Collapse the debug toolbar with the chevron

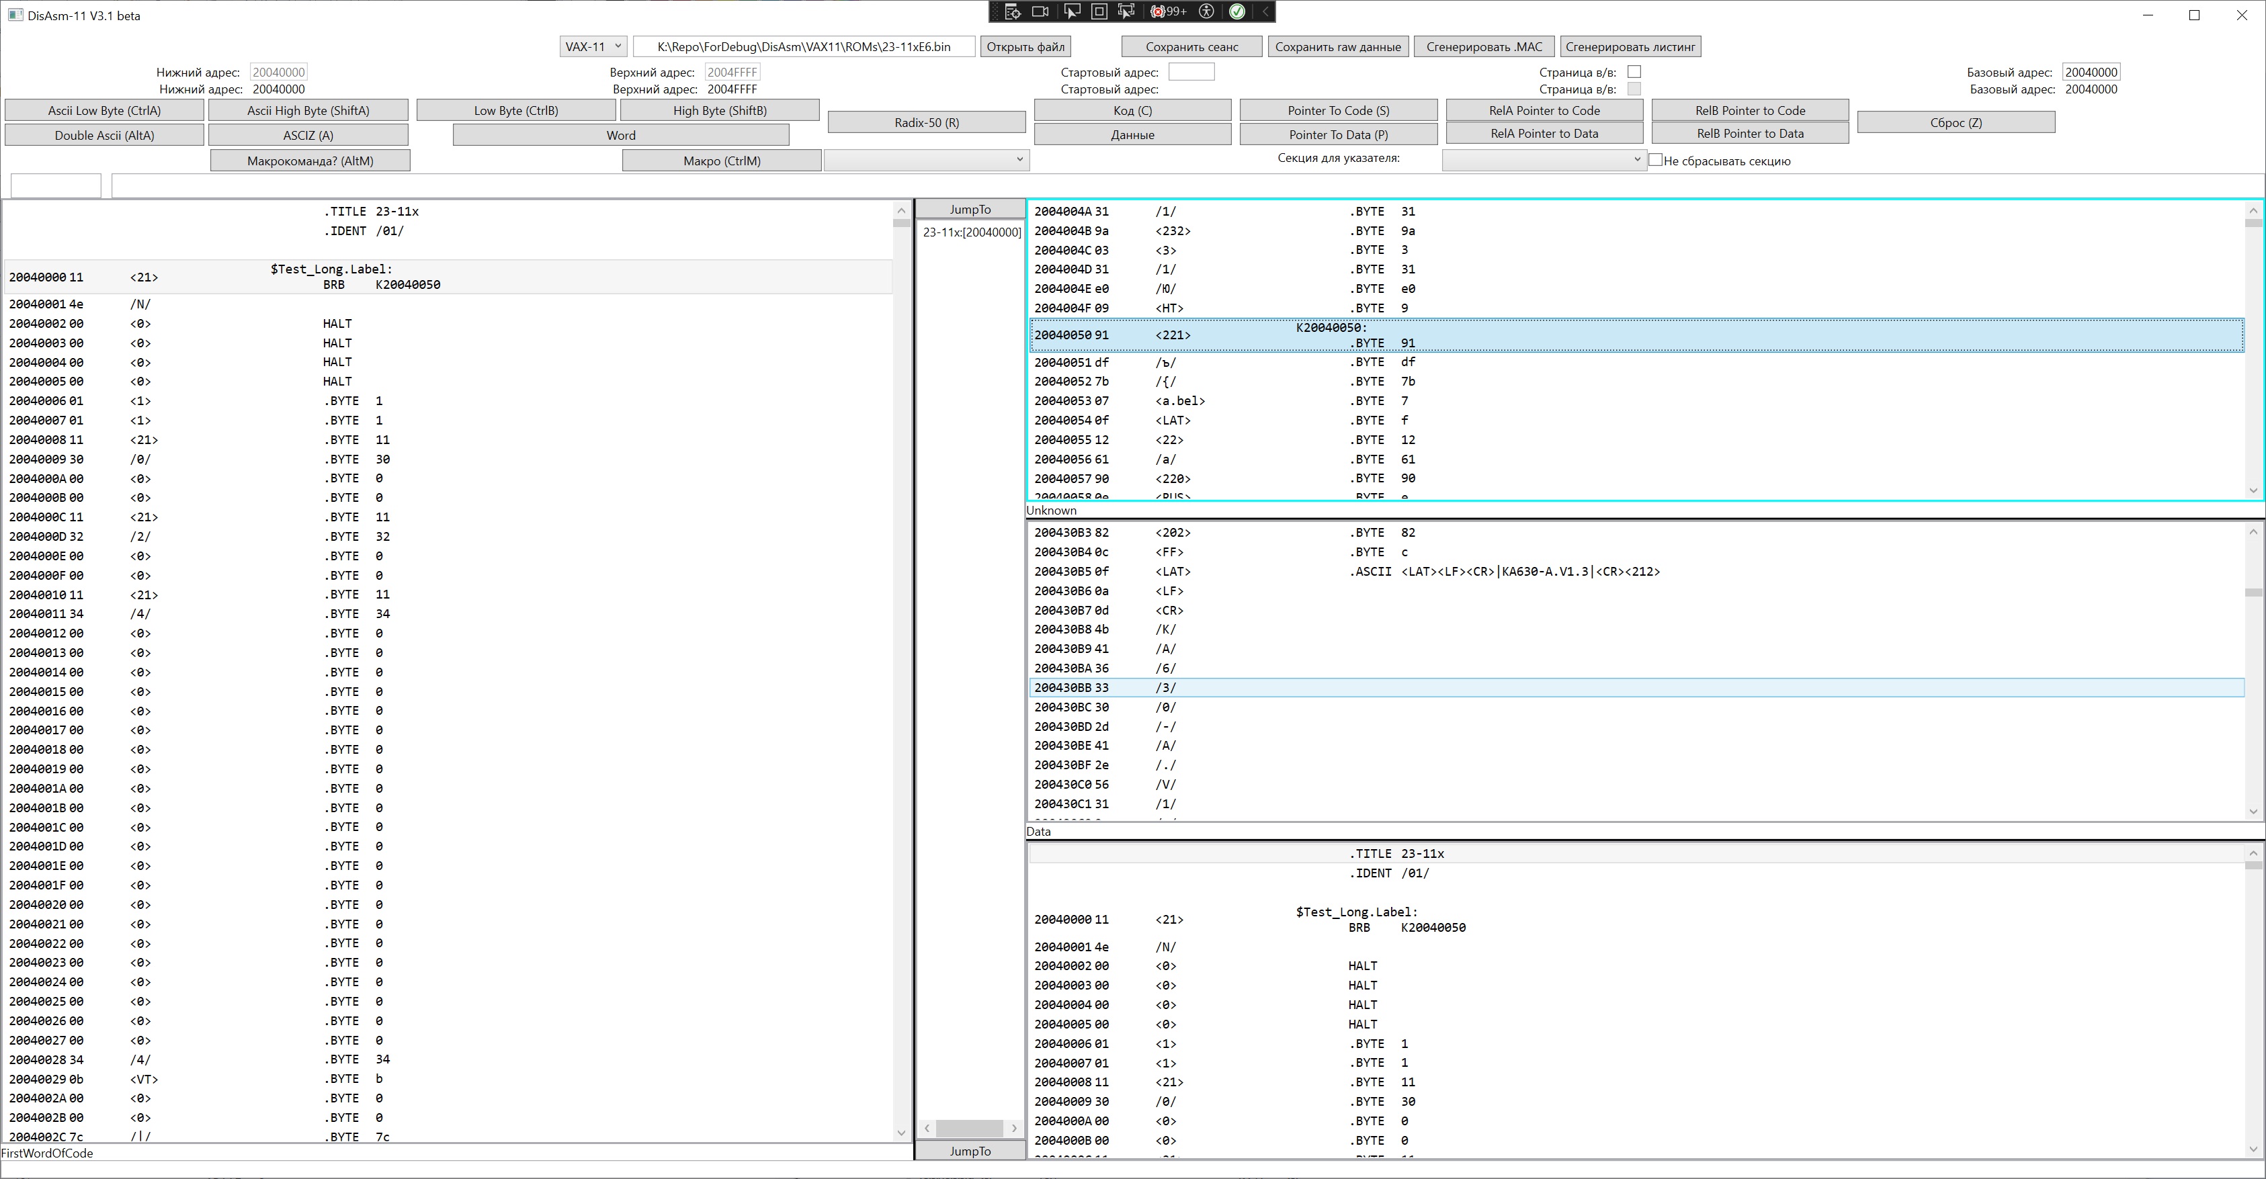coord(1265,11)
